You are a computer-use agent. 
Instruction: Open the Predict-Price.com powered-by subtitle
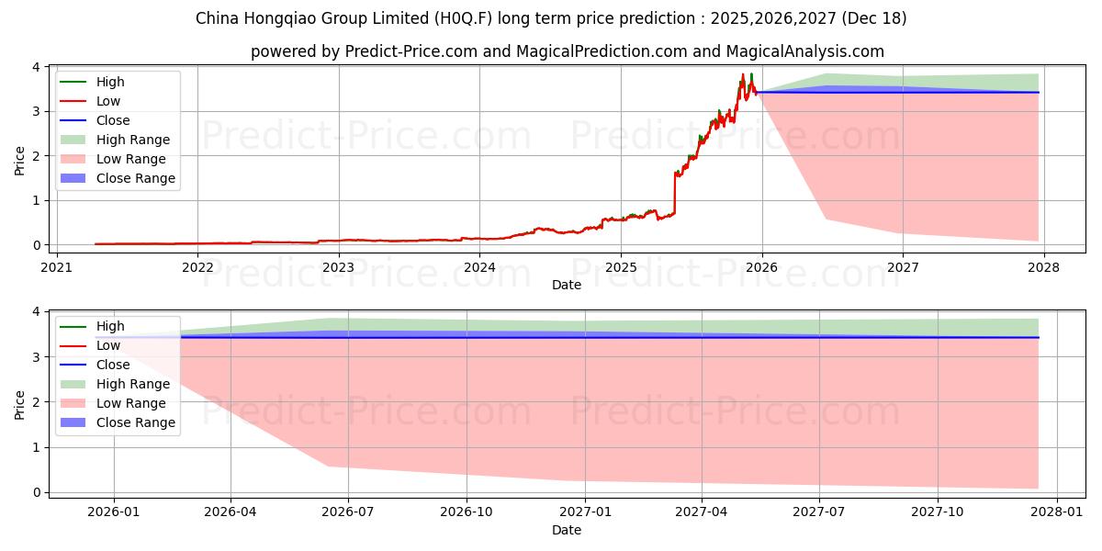click(567, 51)
